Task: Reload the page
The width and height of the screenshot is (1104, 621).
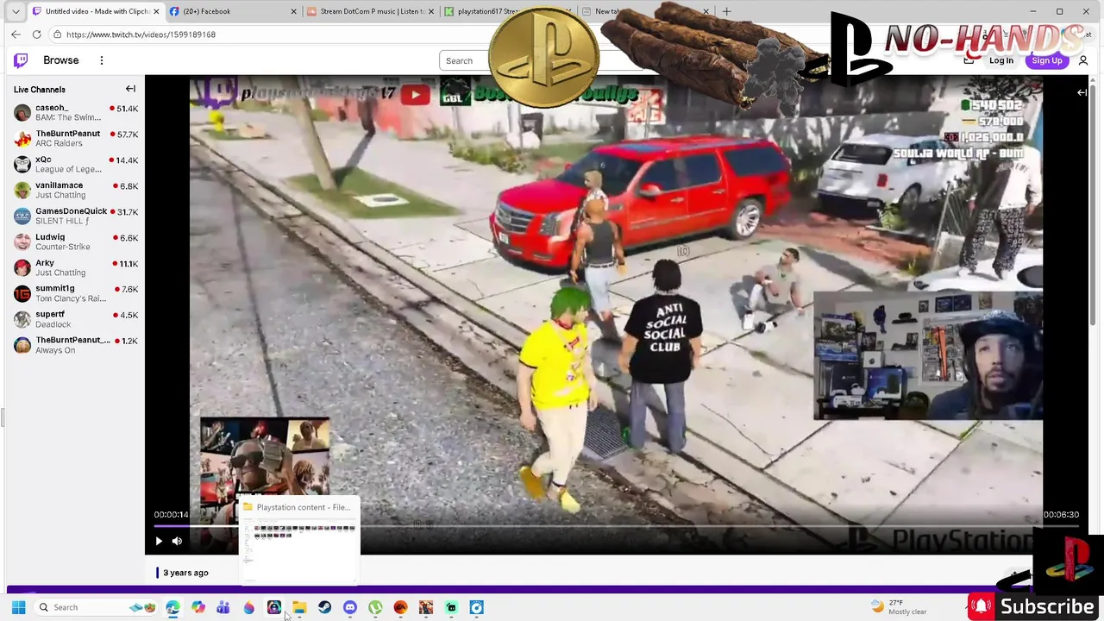Action: (36, 34)
